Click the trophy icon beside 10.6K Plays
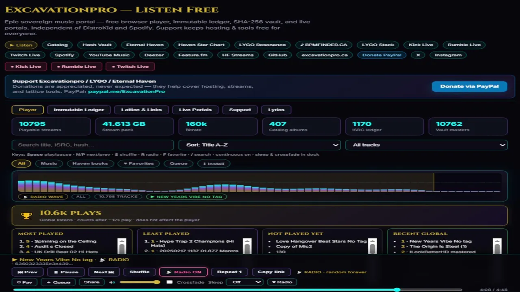The width and height of the screenshot is (520, 292). [x=26, y=216]
